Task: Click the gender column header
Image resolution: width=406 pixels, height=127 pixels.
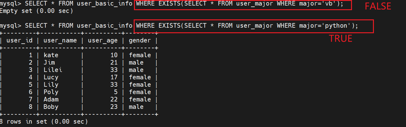Action: [140, 41]
